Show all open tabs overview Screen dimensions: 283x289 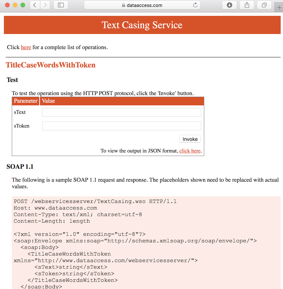[264, 5]
